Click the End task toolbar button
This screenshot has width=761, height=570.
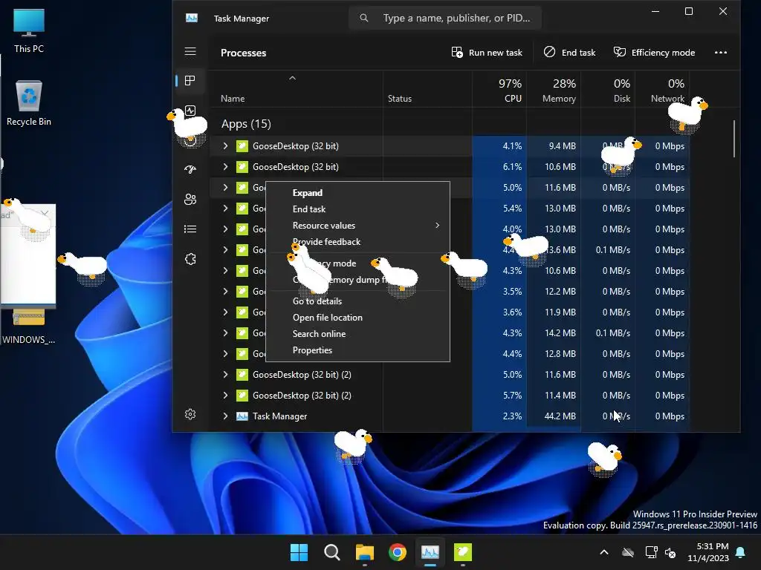[569, 53]
